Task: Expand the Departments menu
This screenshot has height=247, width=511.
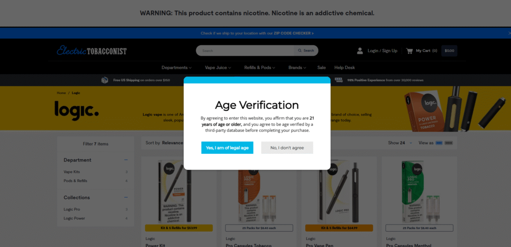Action: (177, 68)
